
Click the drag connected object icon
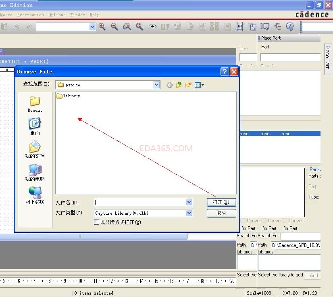pyautogui.click(x=264, y=27)
